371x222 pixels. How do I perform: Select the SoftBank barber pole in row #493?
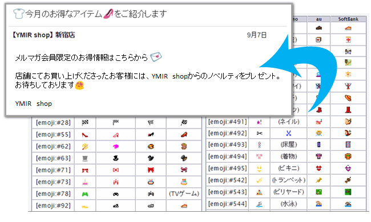point(348,145)
